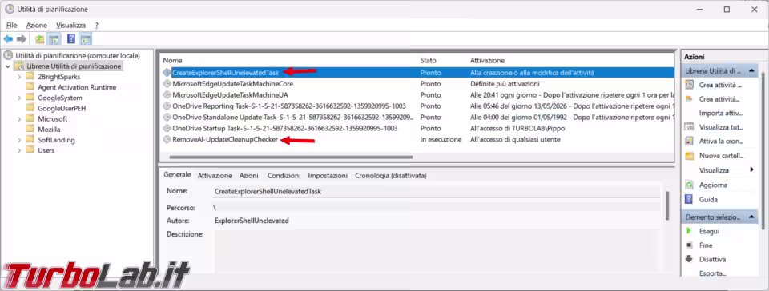
Task: Click the details pane vertical scrollbar thumb
Action: (667, 206)
